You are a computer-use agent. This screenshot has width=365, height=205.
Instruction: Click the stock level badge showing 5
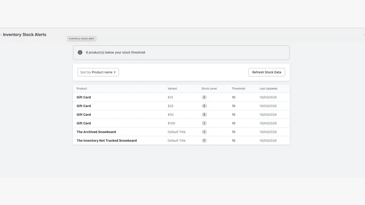tap(204, 97)
